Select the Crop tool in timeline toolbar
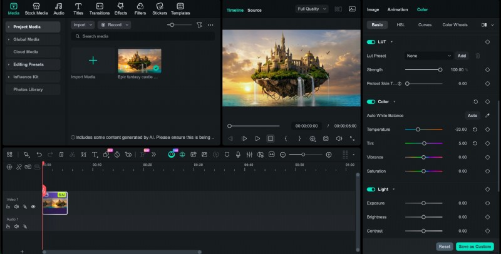 coord(83,155)
